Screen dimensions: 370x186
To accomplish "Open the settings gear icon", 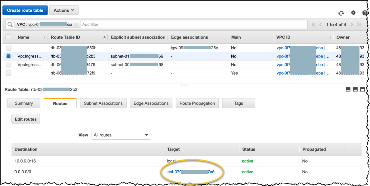I will coord(353,13).
